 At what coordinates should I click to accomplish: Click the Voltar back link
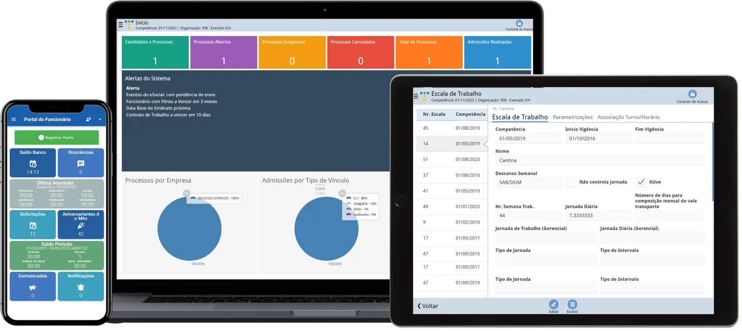pos(428,306)
